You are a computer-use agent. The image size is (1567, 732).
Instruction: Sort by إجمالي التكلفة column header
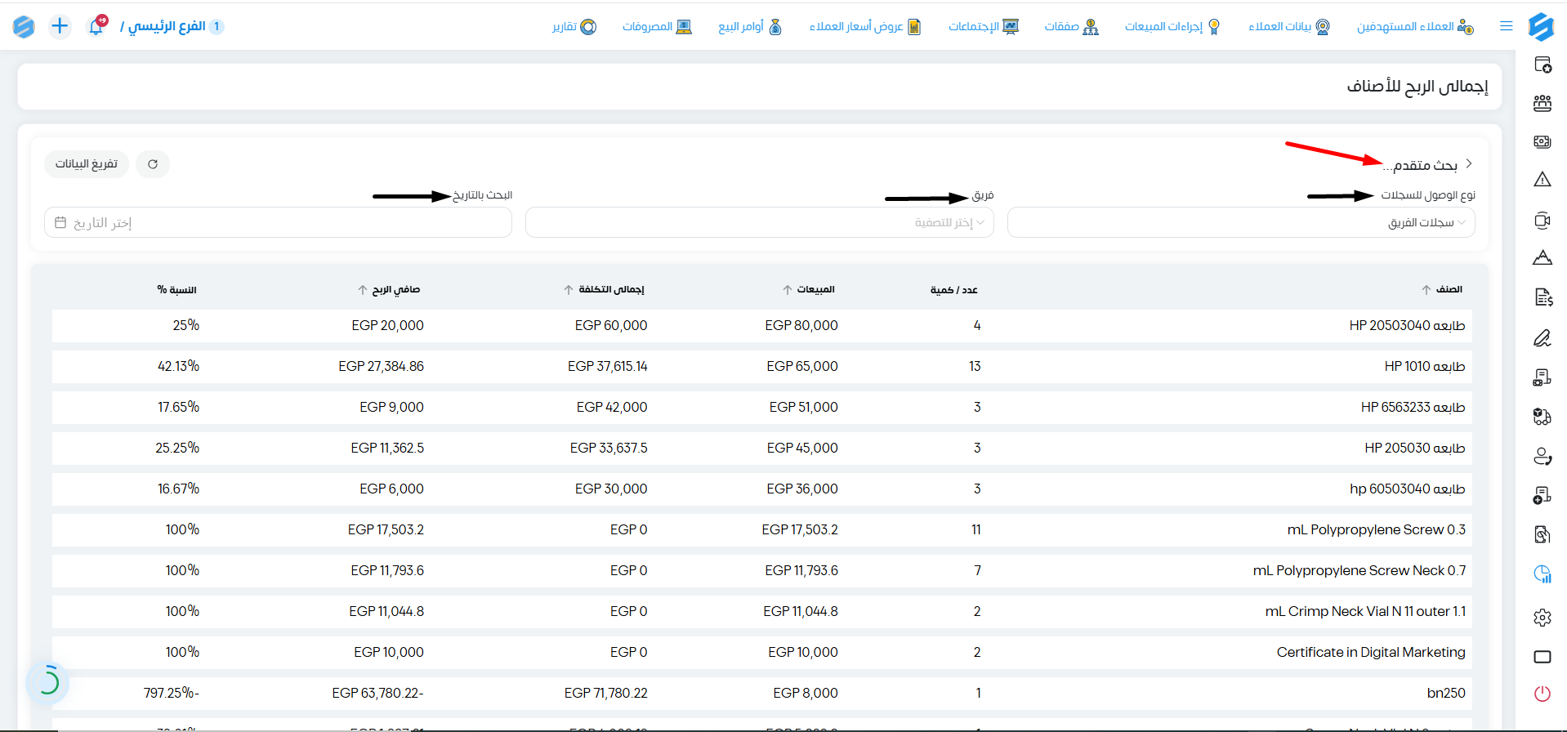click(605, 289)
